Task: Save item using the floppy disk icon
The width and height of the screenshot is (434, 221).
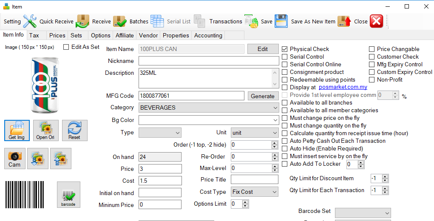Action: tap(281, 21)
